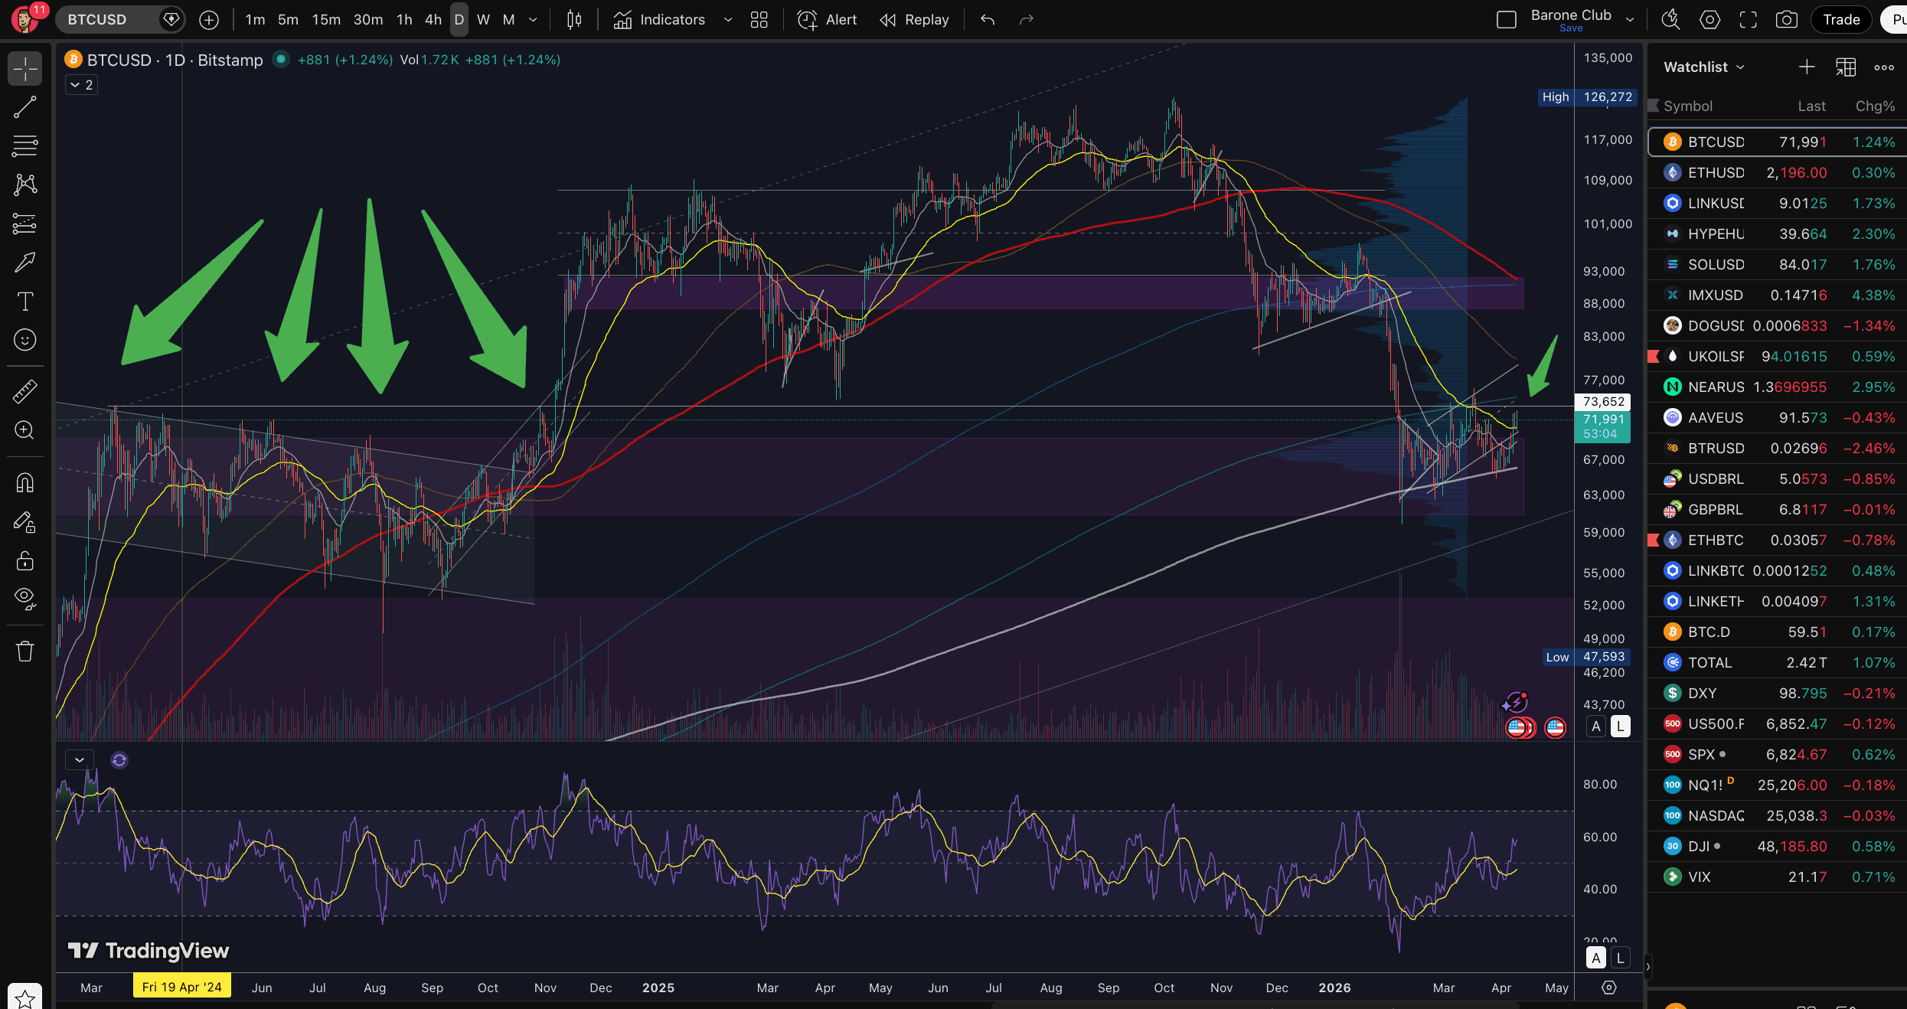Start bar Replay mode

[x=914, y=20]
